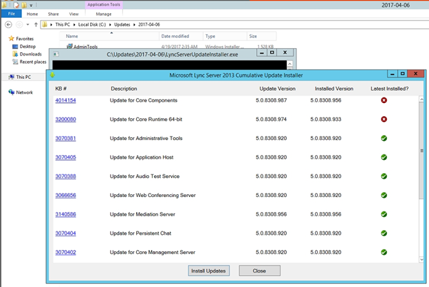Expand the chevron after Local Disk (C:)

tap(110, 25)
